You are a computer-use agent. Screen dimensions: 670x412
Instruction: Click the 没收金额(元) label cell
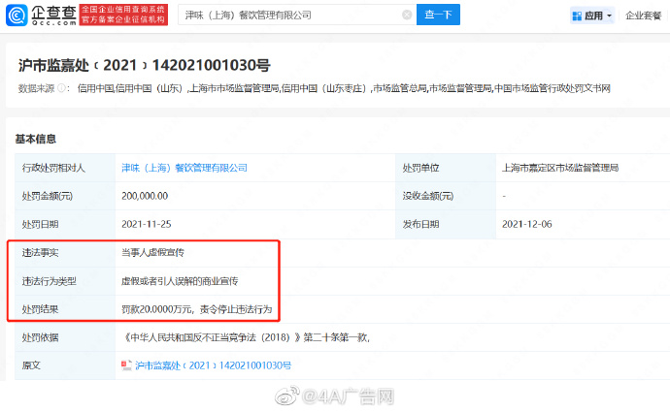pos(446,196)
